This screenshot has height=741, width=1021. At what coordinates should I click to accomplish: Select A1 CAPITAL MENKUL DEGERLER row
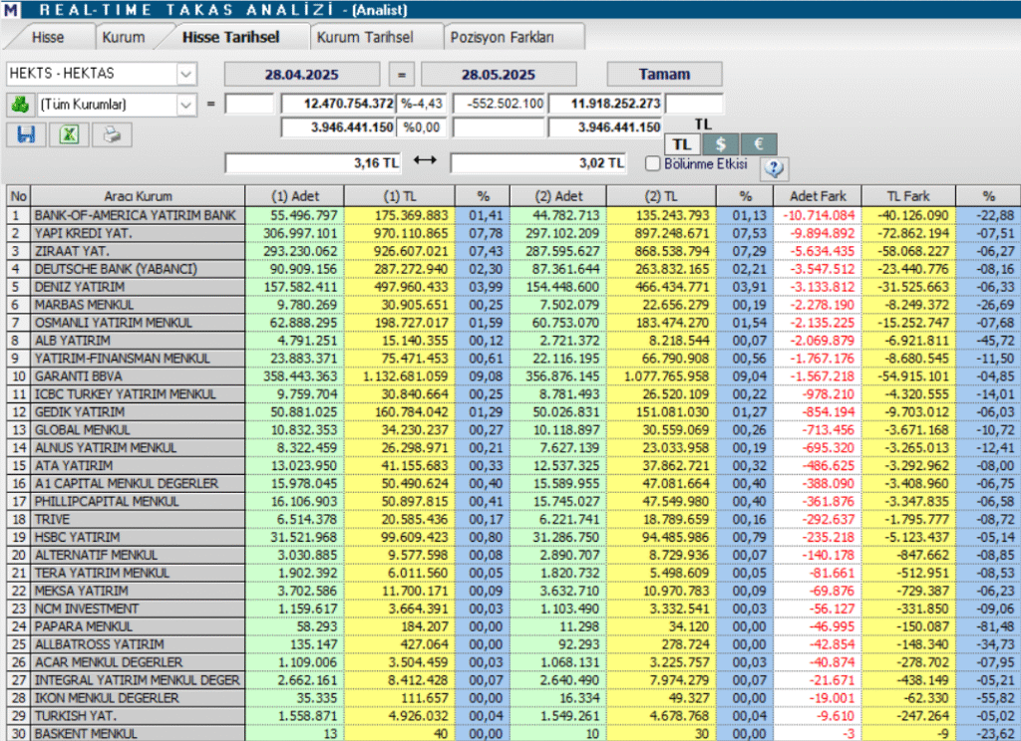513,483
